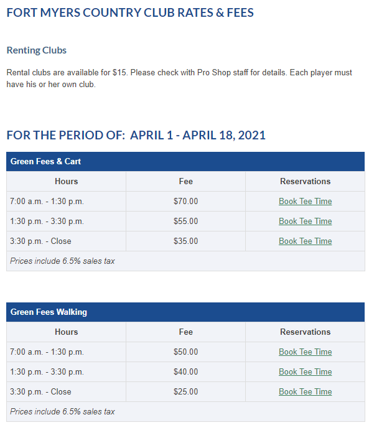Click Book Tee Time for $35.00 cart fee
This screenshot has width=369, height=425.
pos(305,241)
